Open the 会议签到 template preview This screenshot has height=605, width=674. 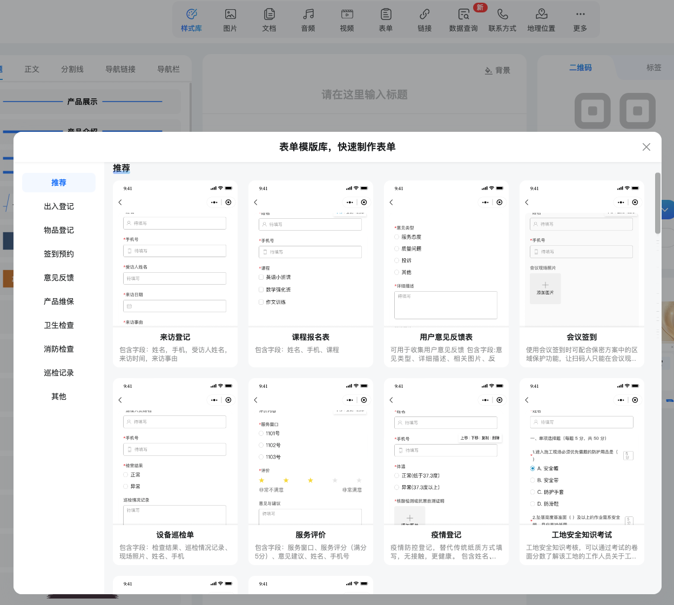[x=582, y=254]
